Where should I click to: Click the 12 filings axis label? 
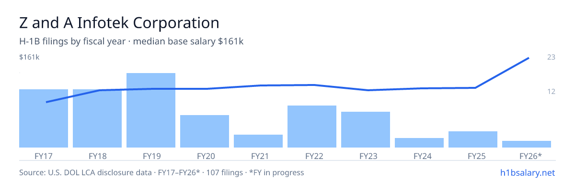551,91
